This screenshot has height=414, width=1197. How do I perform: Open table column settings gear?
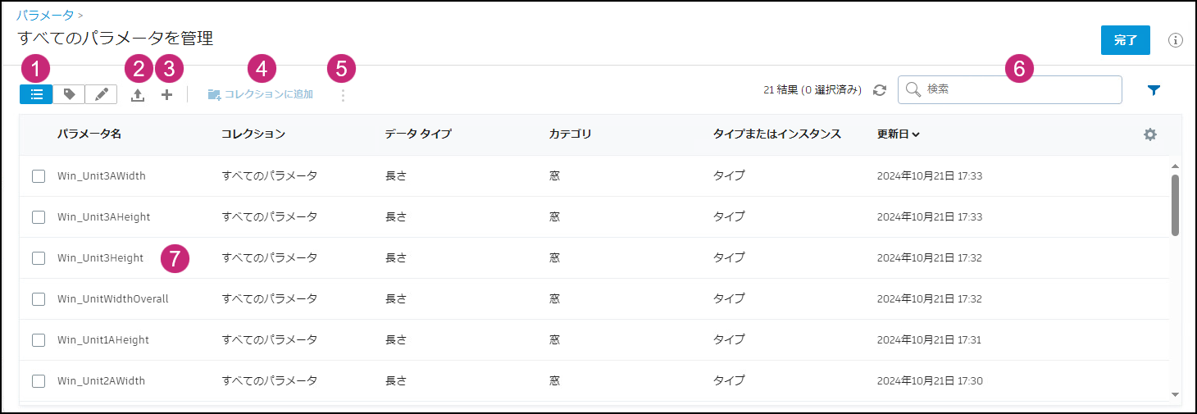point(1149,134)
